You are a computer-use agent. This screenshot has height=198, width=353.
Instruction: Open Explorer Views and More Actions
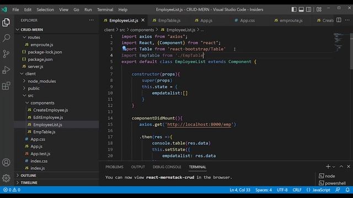point(91,20)
